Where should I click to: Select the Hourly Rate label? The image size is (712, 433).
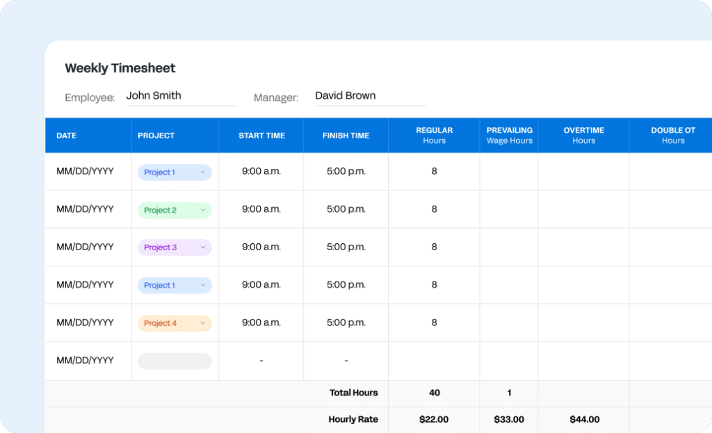(x=353, y=419)
